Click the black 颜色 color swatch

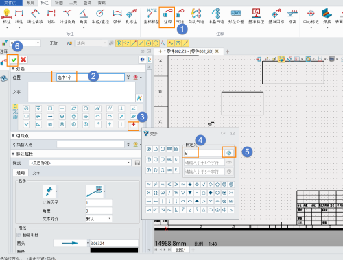click(114, 250)
